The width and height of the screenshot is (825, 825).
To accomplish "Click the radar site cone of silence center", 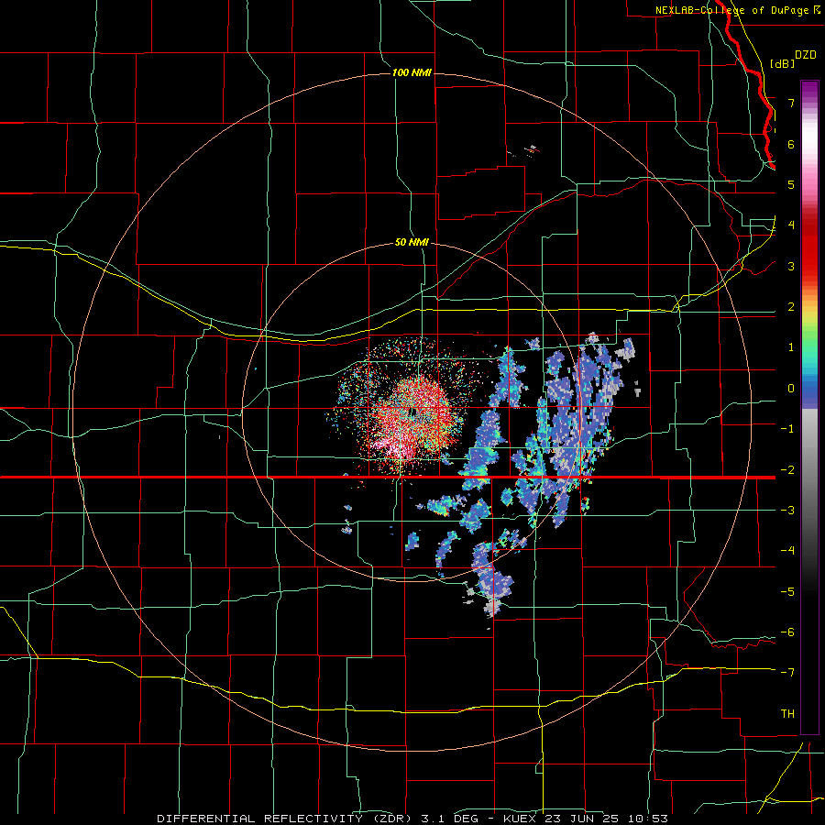I will [412, 412].
